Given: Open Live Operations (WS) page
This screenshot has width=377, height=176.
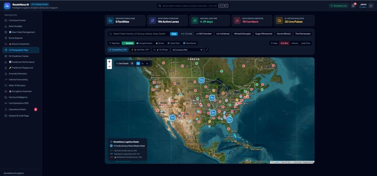Looking at the screenshot, I should (21, 103).
